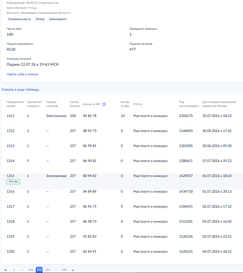Click Сумма баллов column header
243x273 pixels.
75,104
